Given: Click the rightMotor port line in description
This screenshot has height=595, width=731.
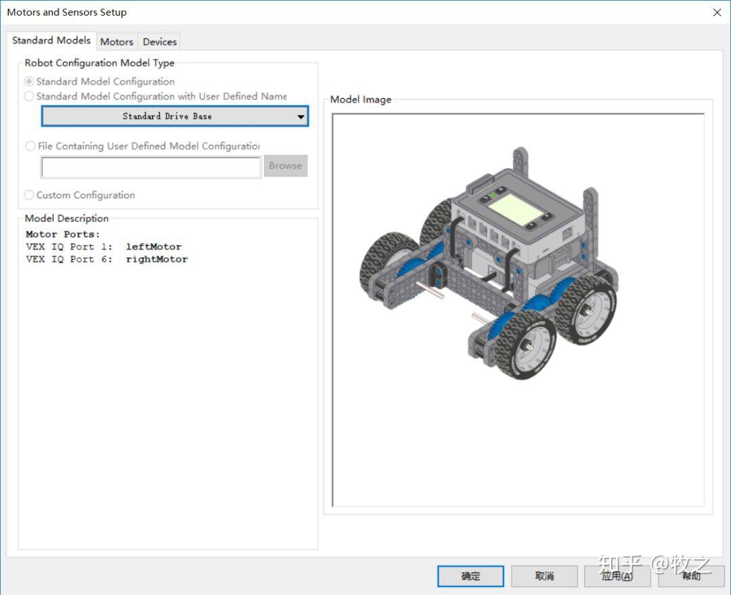Looking at the screenshot, I should click(x=106, y=259).
